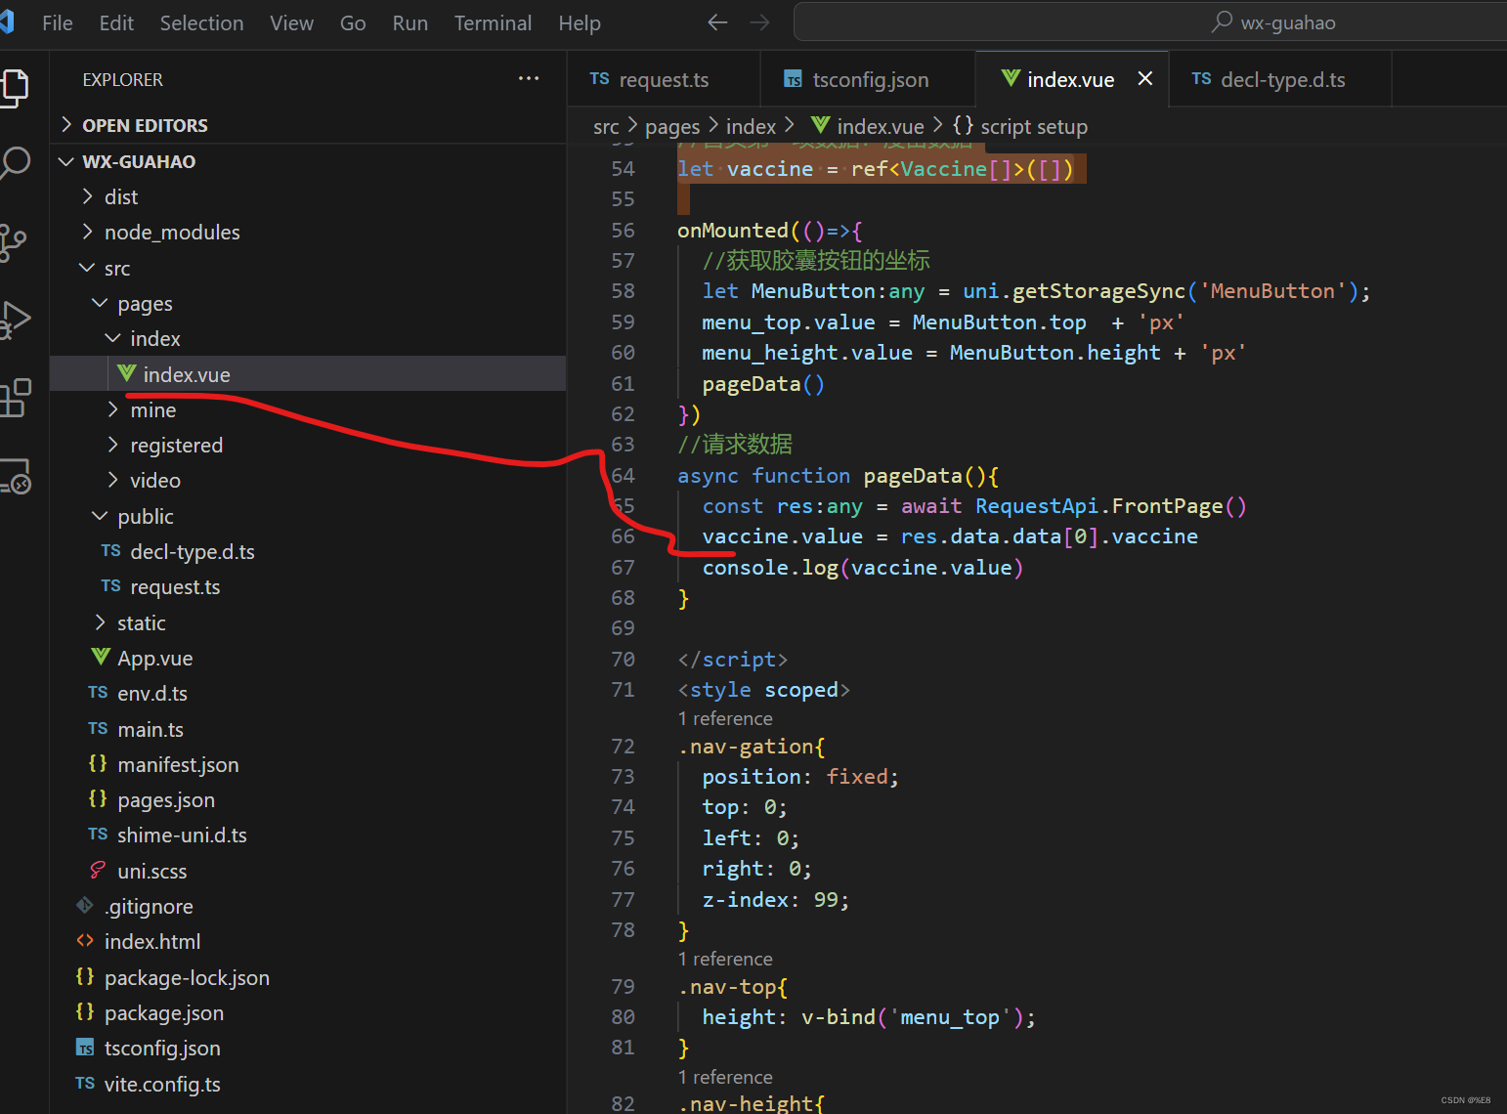
Task: Open the Help menu
Action: coord(580,22)
